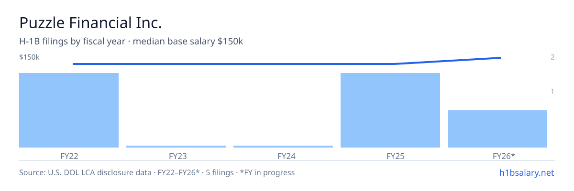Viewport: 574px width, 191px height.
Task: Click the salary line's bend above FY25
Action: 394,64
